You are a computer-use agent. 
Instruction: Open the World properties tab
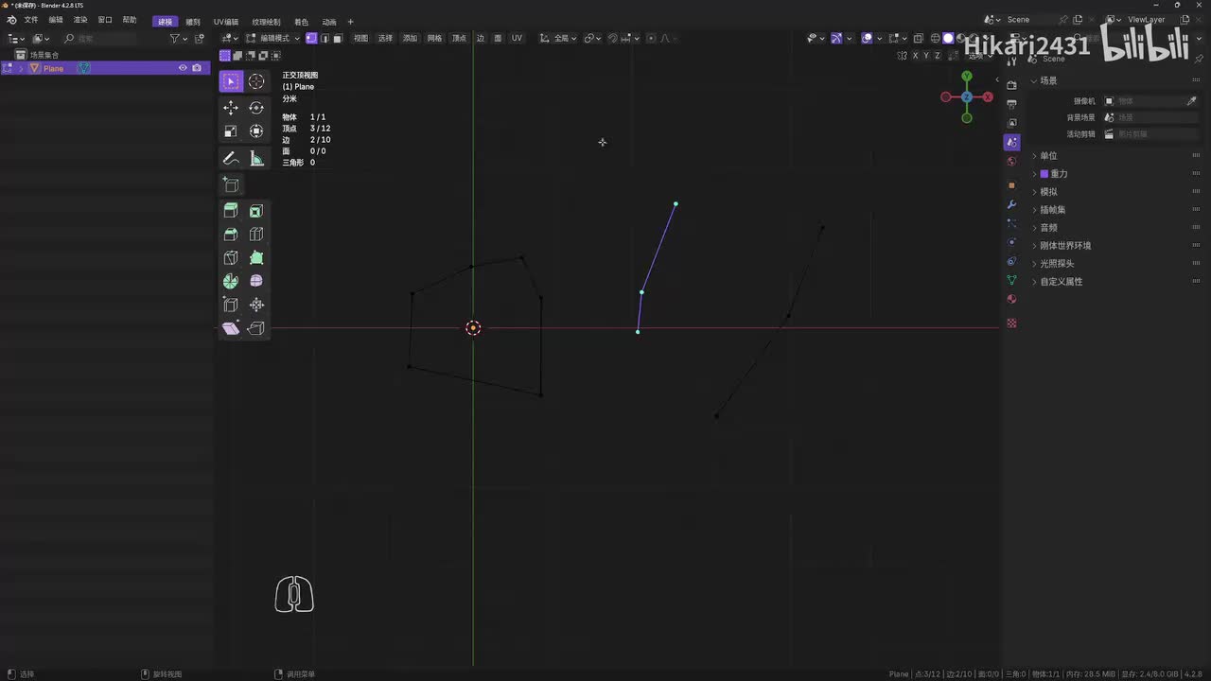1011,161
